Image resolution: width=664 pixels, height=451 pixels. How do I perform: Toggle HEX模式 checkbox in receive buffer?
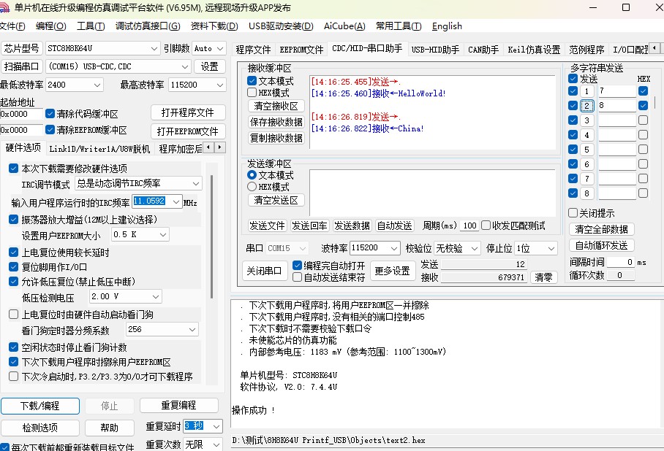coord(252,92)
